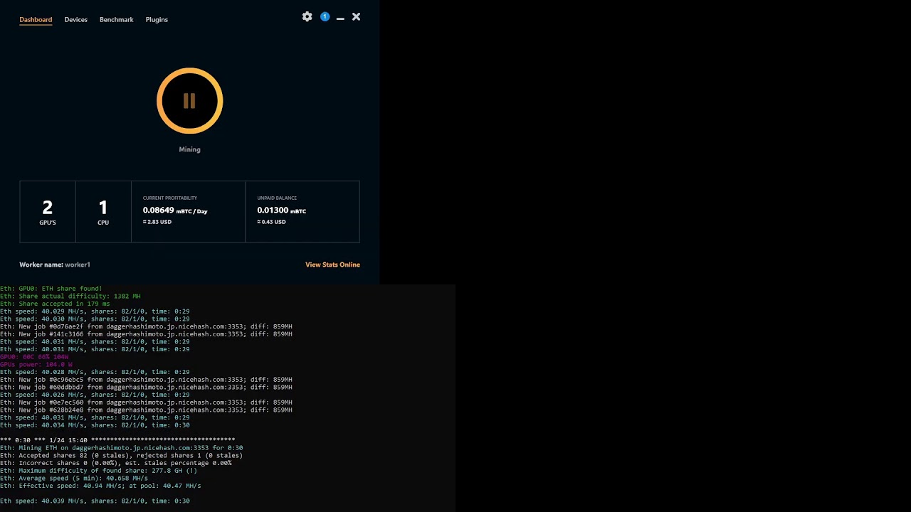Click 'Average speed (5 min): 40.658 MH/s' line
Viewport: 911px width, 512px height.
tap(74, 478)
